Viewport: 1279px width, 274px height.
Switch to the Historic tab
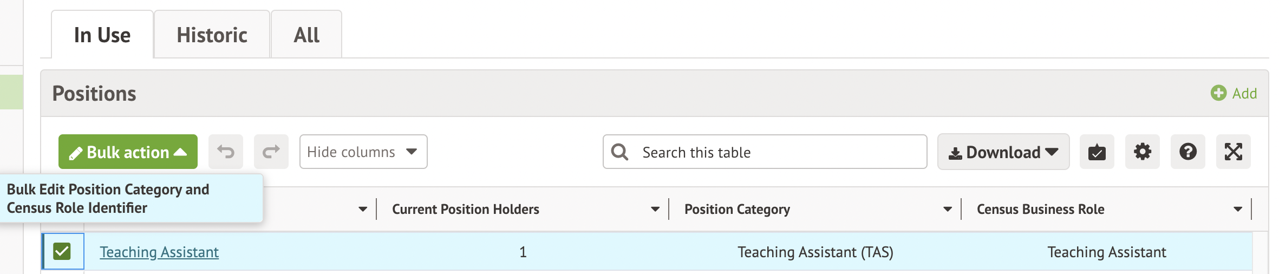[x=212, y=35]
